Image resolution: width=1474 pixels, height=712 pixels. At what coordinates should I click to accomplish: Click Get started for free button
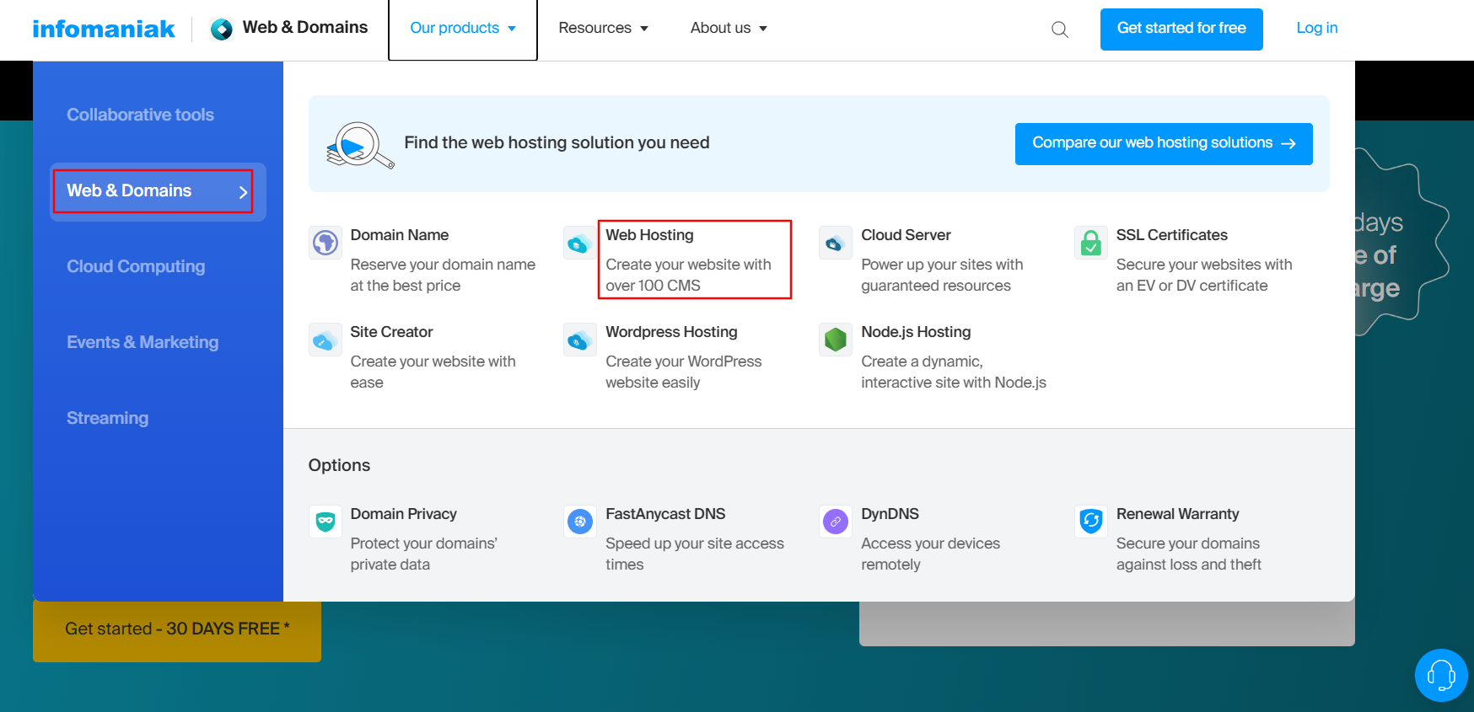[x=1181, y=29]
